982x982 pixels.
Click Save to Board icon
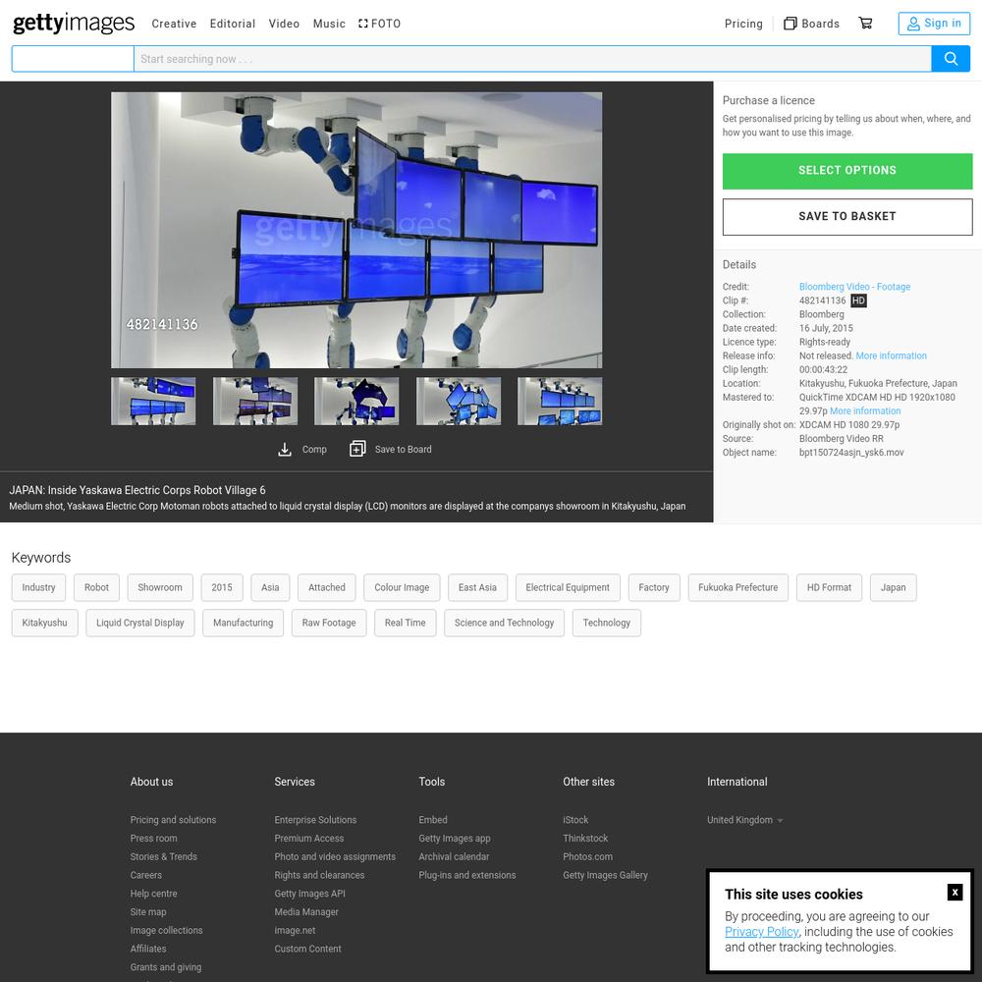coord(357,450)
